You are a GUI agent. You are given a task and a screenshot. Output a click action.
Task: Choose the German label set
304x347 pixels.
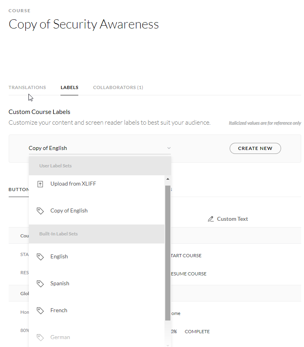pos(60,338)
